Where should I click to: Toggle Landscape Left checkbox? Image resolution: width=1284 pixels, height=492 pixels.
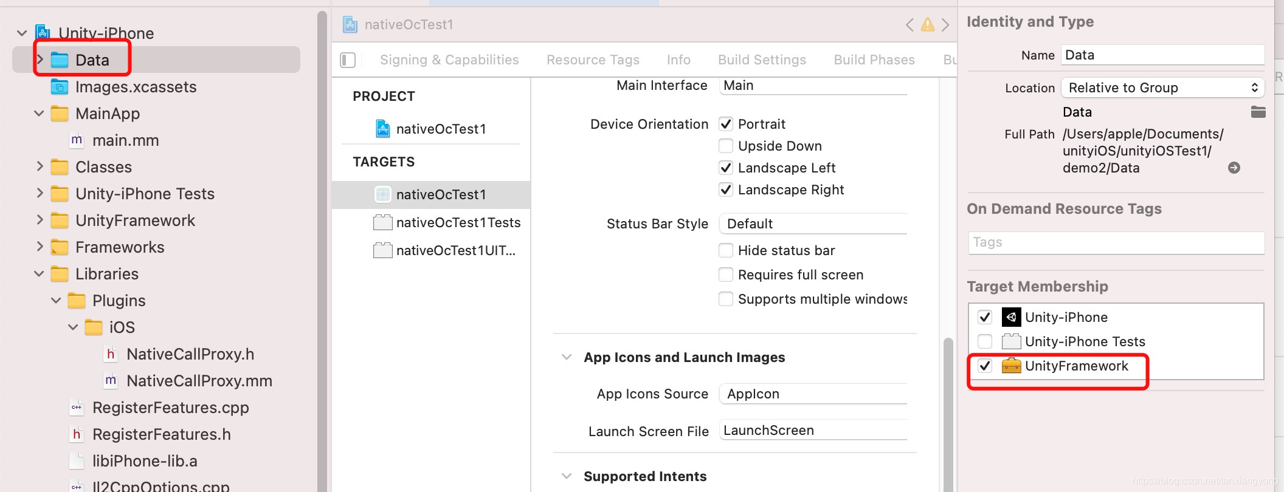(x=726, y=168)
